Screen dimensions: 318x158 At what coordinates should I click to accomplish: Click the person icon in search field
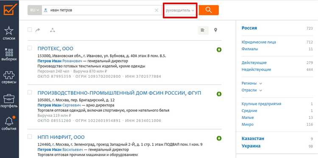pyautogui.click(x=46, y=10)
